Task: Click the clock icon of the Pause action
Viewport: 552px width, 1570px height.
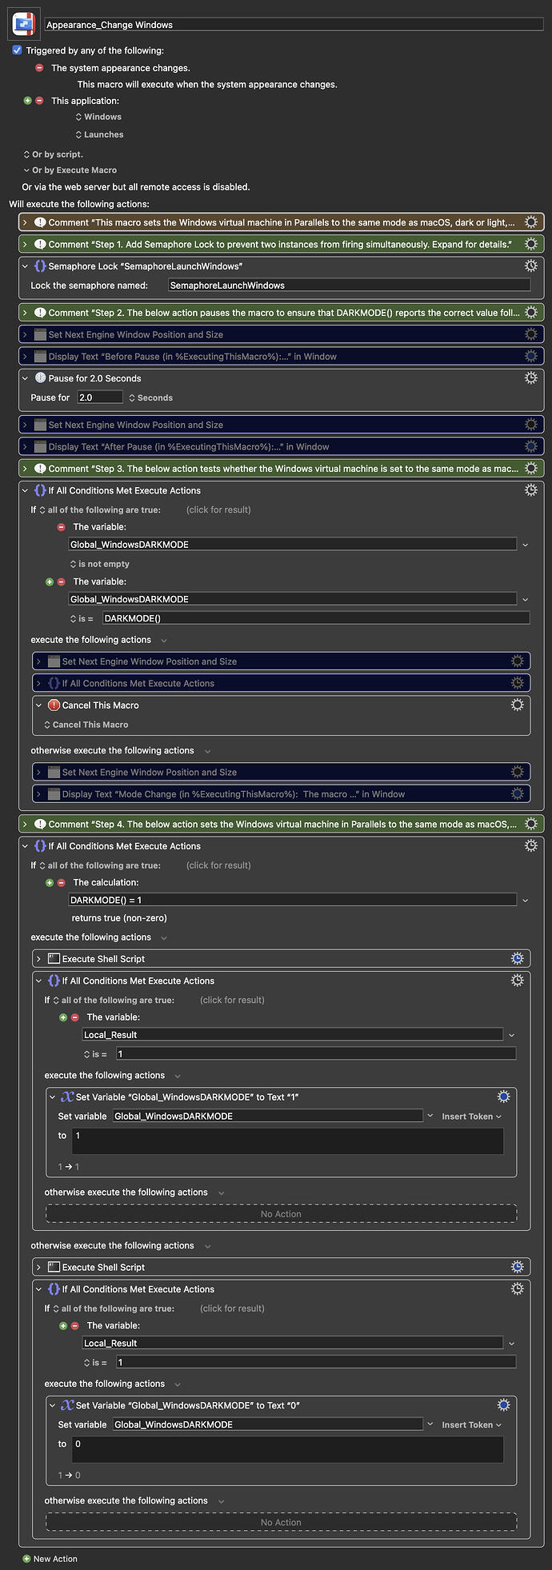Action: coord(40,378)
